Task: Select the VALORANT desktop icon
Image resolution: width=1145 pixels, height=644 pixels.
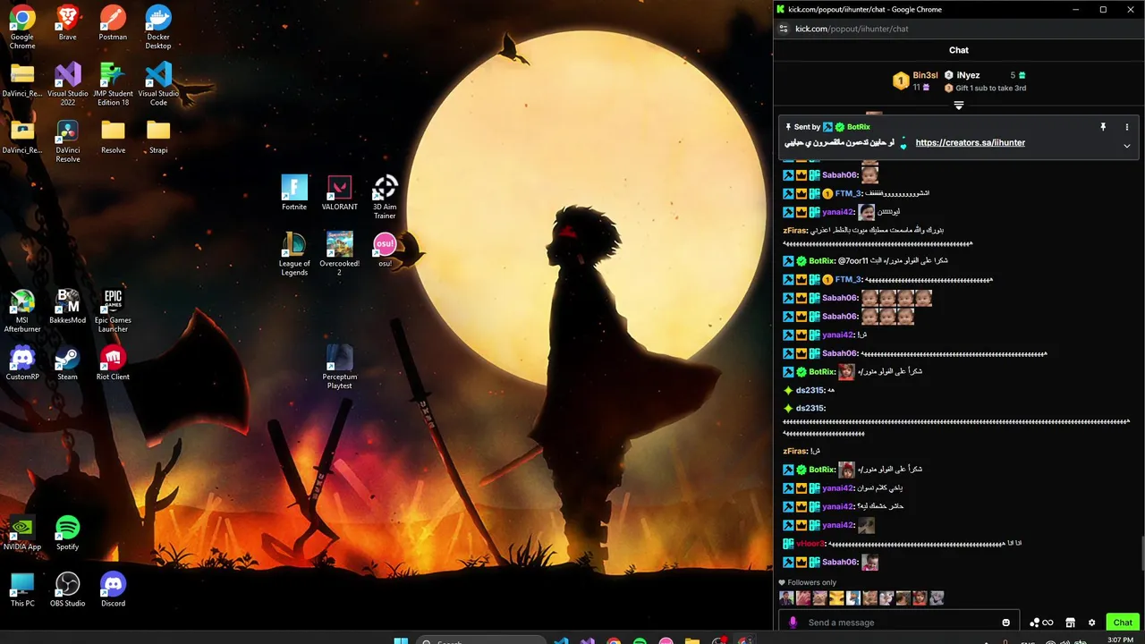Action: pyautogui.click(x=339, y=192)
